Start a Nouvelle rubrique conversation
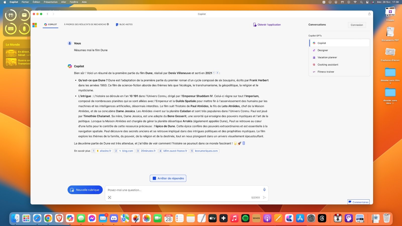 (x=85, y=190)
